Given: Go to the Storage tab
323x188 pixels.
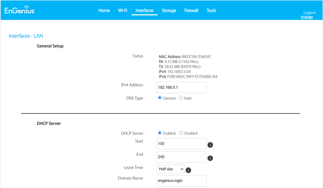Looking at the screenshot, I should point(169,10).
